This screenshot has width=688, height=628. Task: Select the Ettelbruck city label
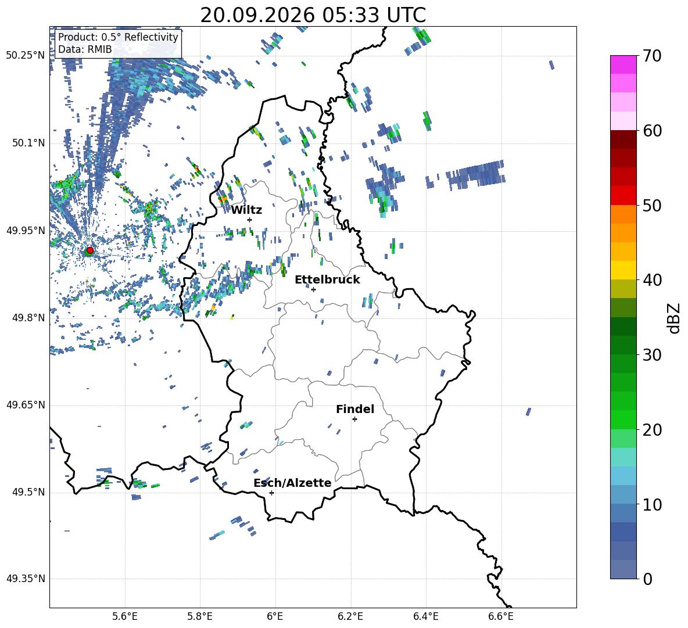[x=327, y=280]
